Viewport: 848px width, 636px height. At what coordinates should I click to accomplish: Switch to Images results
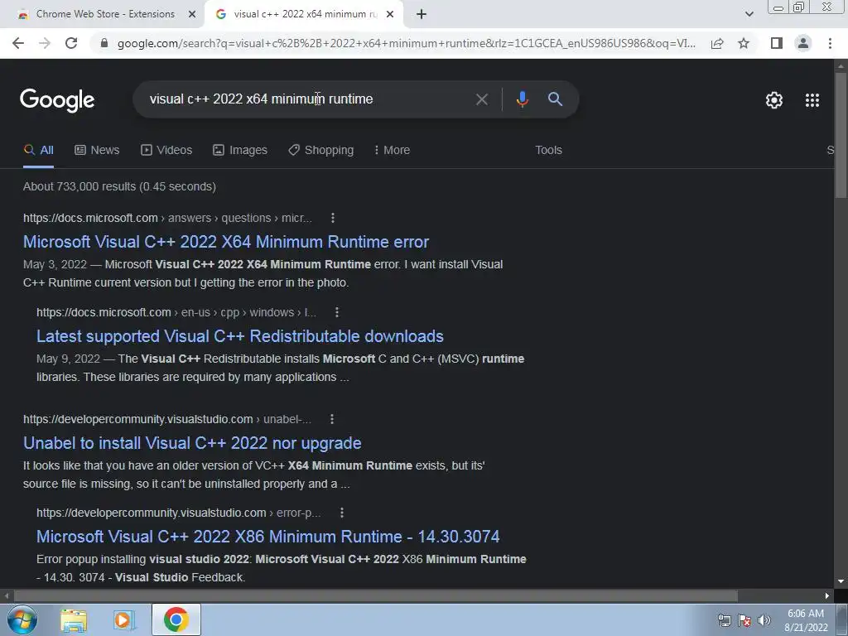click(240, 151)
